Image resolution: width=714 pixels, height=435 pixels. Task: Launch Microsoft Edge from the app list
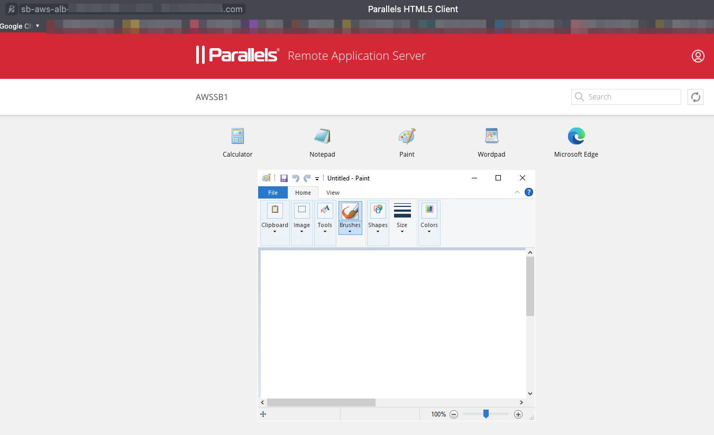click(576, 137)
